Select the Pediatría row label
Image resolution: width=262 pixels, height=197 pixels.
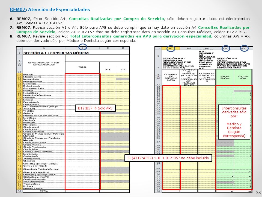click(x=28, y=74)
